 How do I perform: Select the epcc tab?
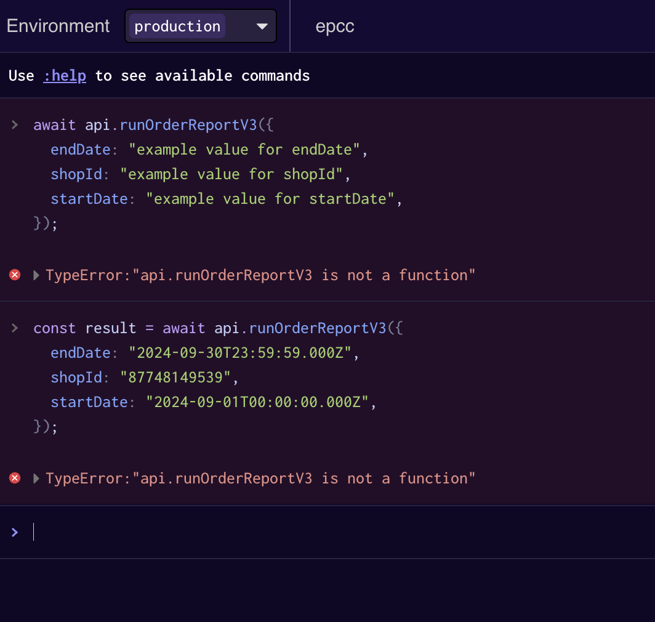click(x=334, y=26)
